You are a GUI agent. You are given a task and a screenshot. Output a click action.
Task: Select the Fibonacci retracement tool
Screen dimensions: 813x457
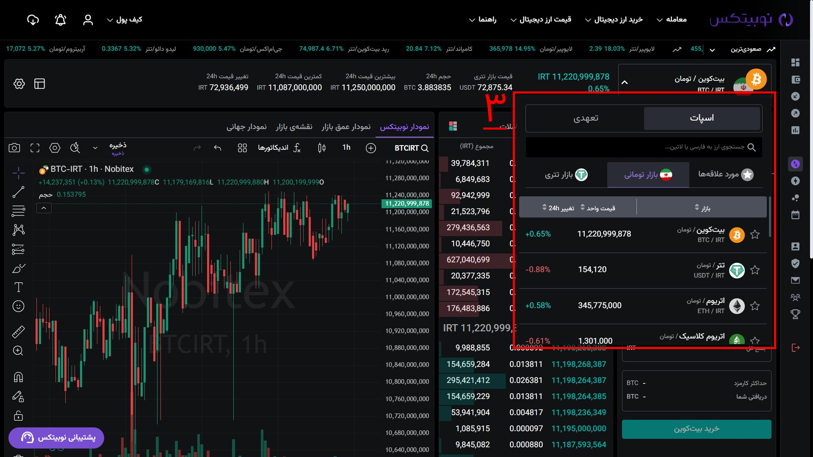pos(18,211)
